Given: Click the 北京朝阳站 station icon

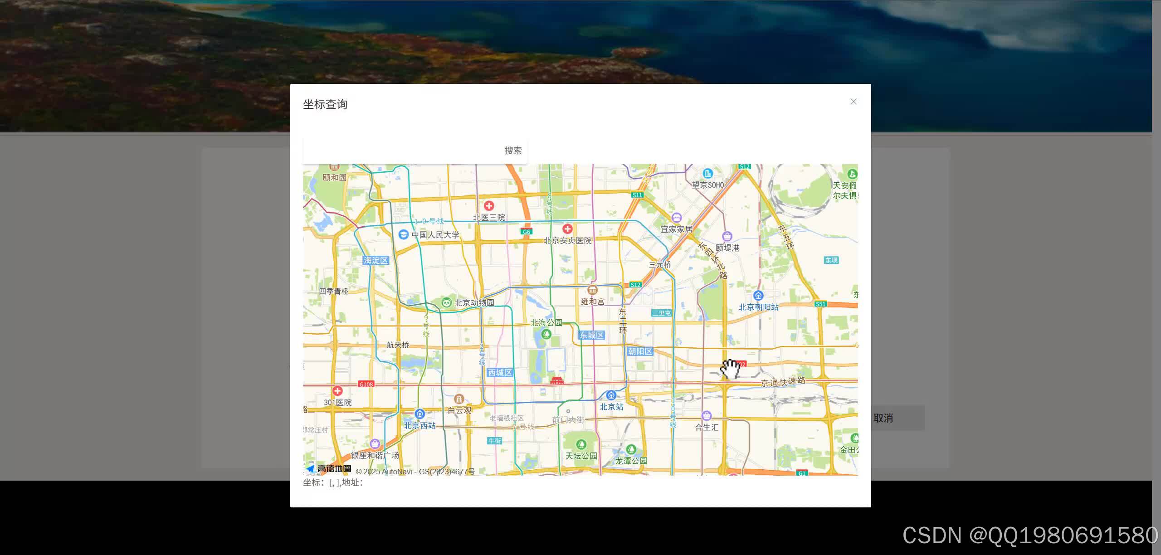Looking at the screenshot, I should pyautogui.click(x=758, y=296).
